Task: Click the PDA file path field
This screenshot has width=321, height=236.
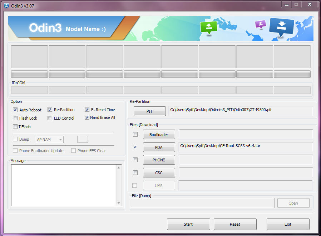Action: coord(246,147)
